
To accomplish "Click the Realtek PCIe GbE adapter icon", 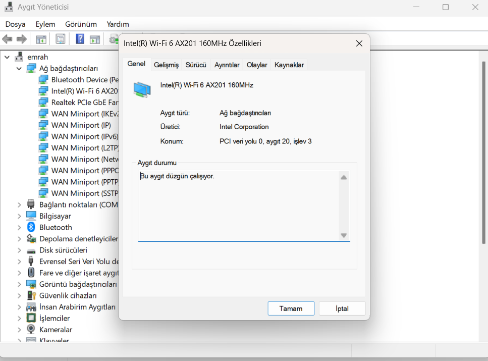I will coord(43,102).
